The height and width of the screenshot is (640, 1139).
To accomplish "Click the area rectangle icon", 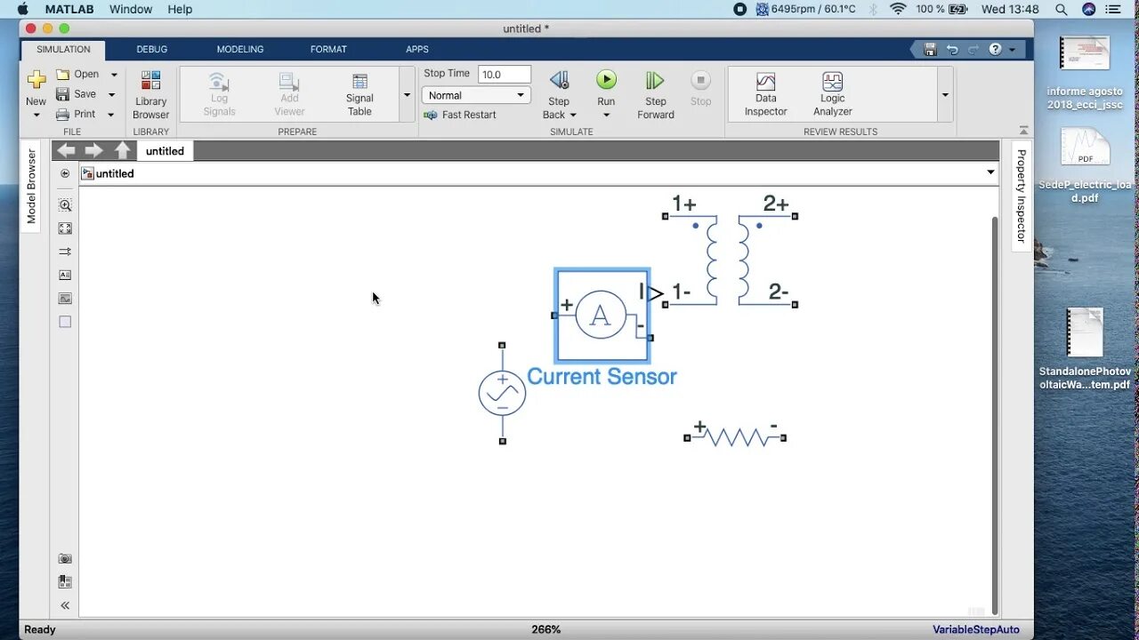I will [65, 322].
